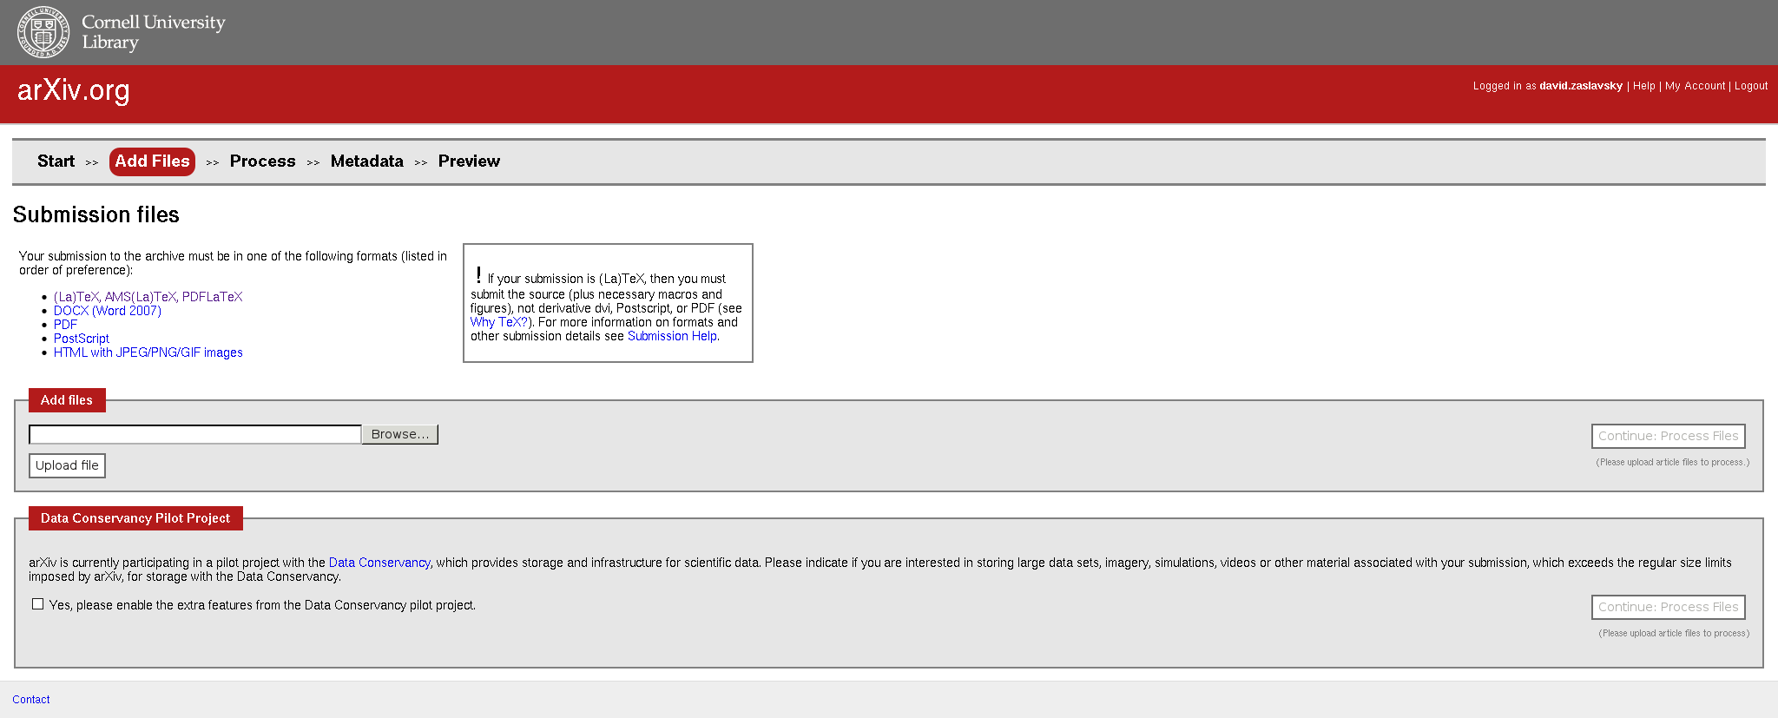The width and height of the screenshot is (1778, 718).
Task: Follow the Why TeX? link
Action: (499, 322)
